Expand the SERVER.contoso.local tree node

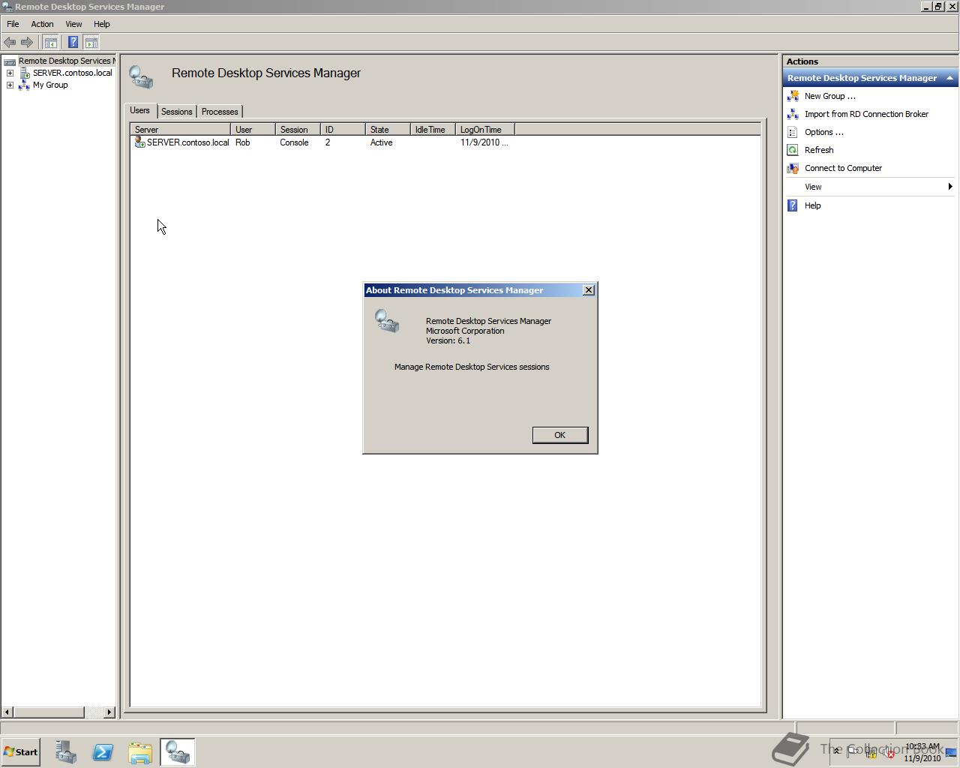(x=10, y=73)
